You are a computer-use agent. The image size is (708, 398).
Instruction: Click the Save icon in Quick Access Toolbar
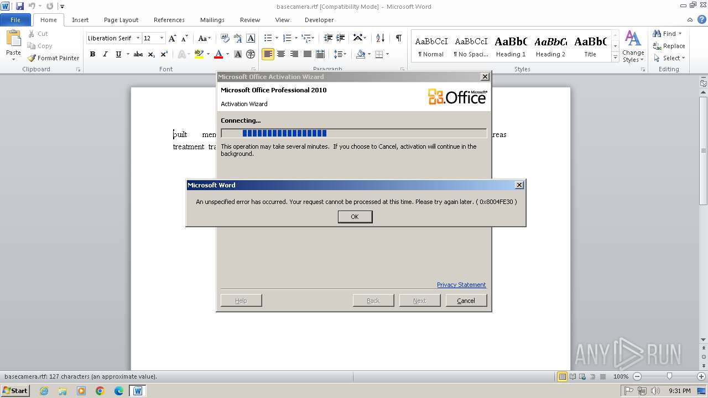[20, 6]
